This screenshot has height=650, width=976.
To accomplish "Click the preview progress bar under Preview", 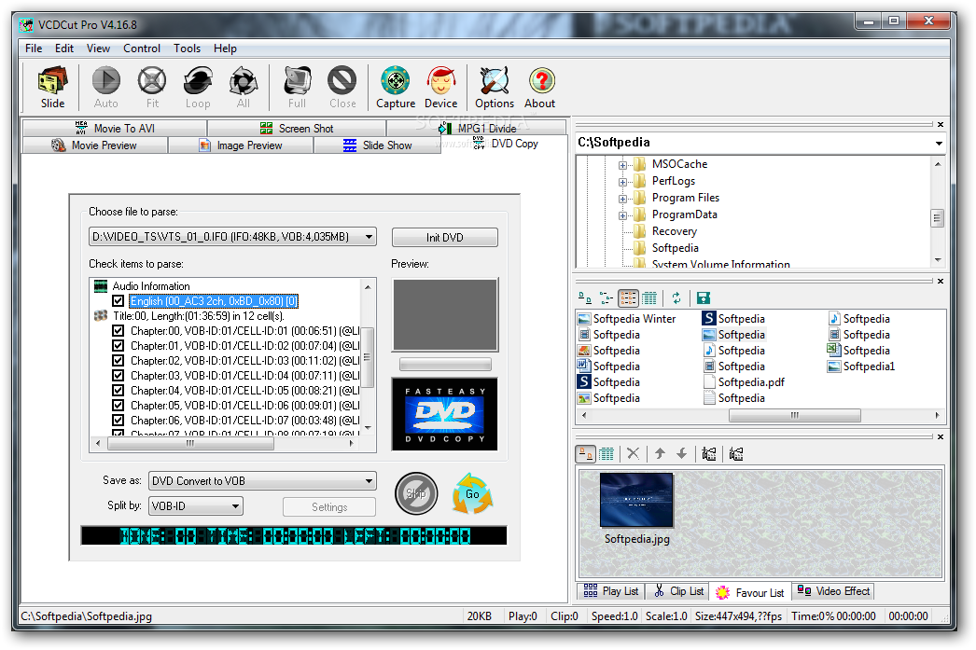I will point(445,364).
